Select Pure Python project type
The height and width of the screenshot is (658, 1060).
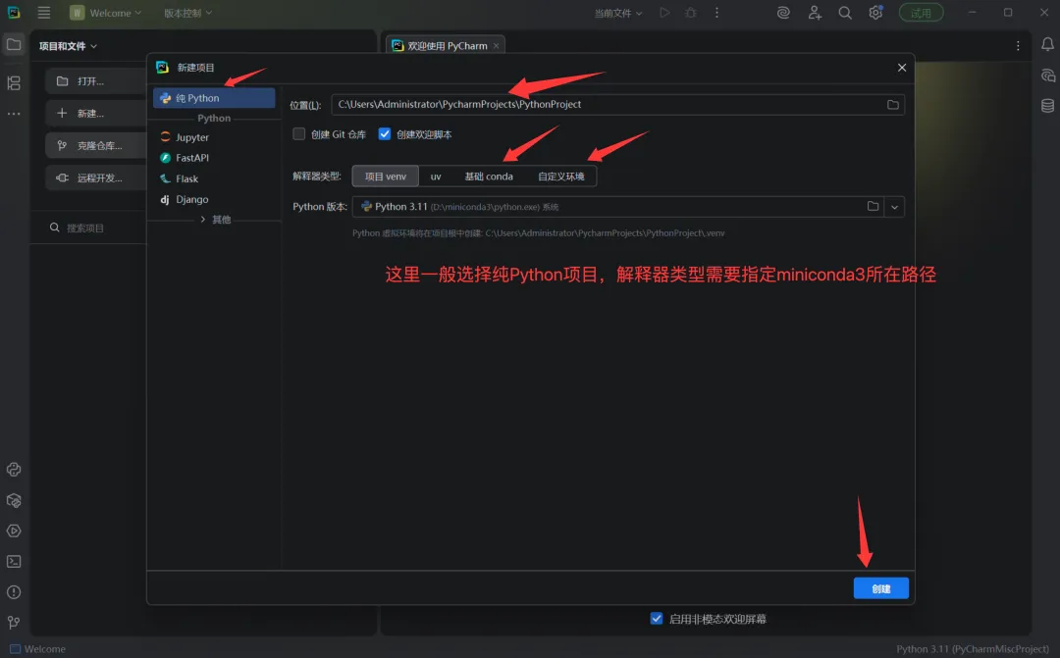(214, 98)
